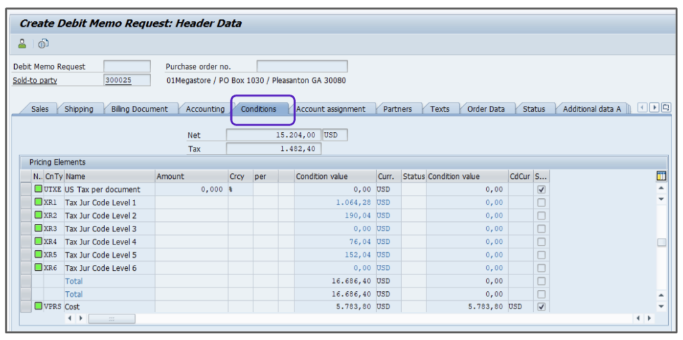Open the tab list menu icon
This screenshot has height=340, width=683.
[666, 108]
